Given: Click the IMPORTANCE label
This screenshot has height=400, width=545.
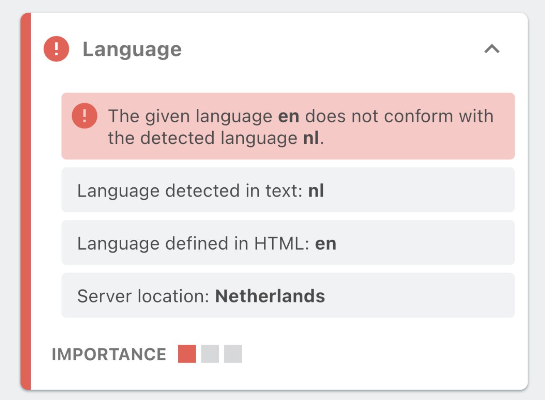Looking at the screenshot, I should tap(109, 354).
